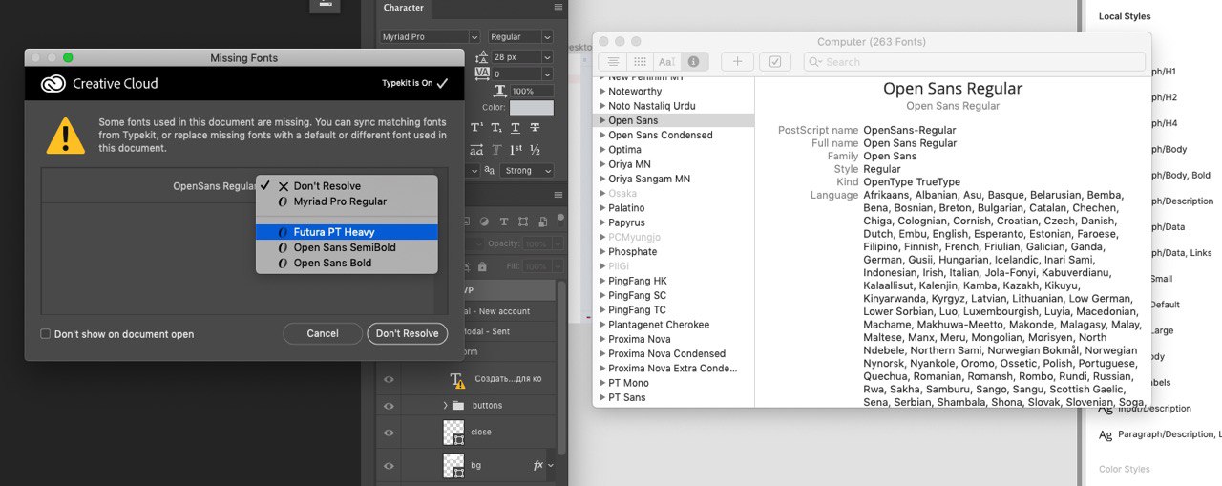
Task: Toggle Typekit is On checkmark
Action: coord(442,84)
